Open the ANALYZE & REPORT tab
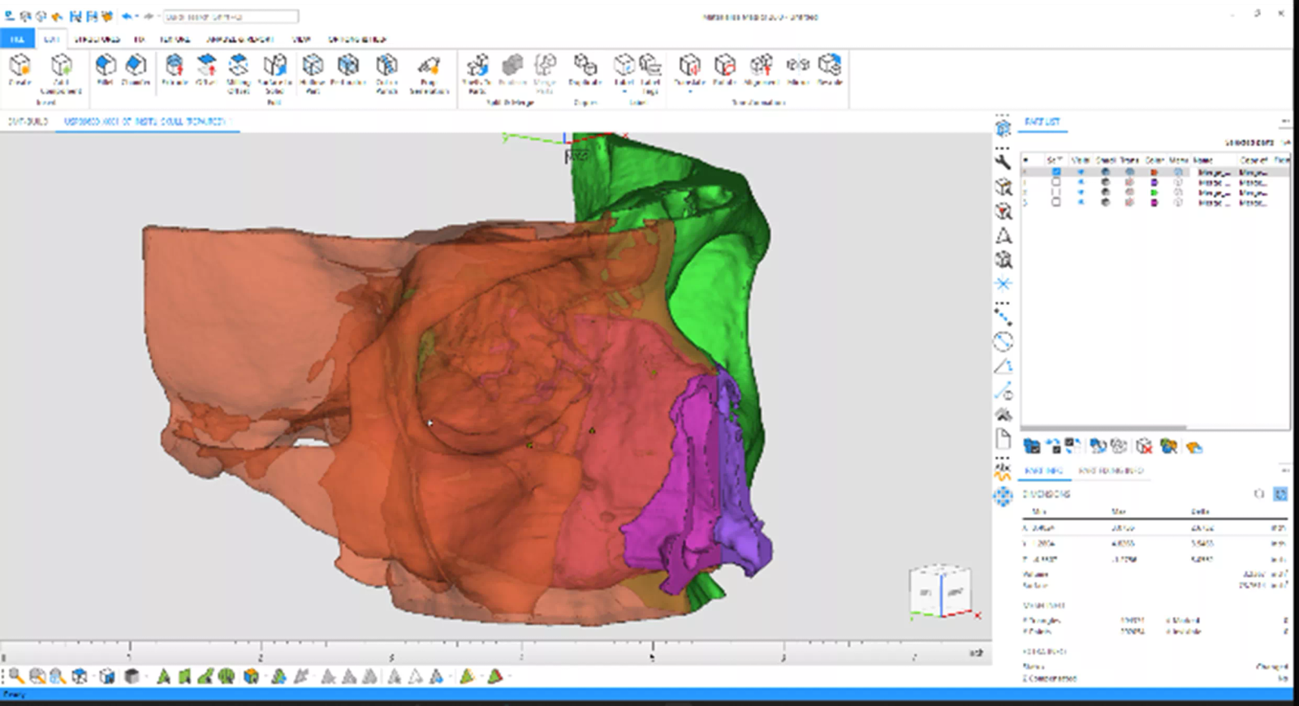 coord(240,39)
